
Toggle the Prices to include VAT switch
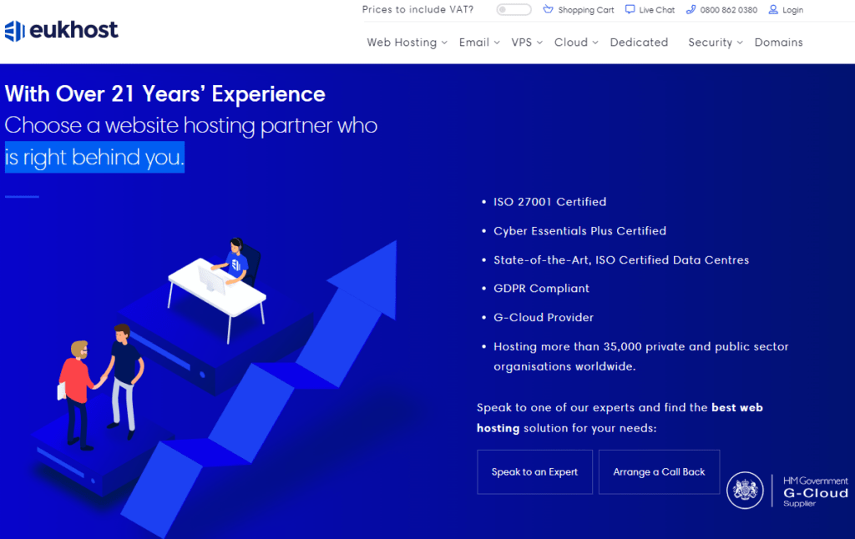514,10
